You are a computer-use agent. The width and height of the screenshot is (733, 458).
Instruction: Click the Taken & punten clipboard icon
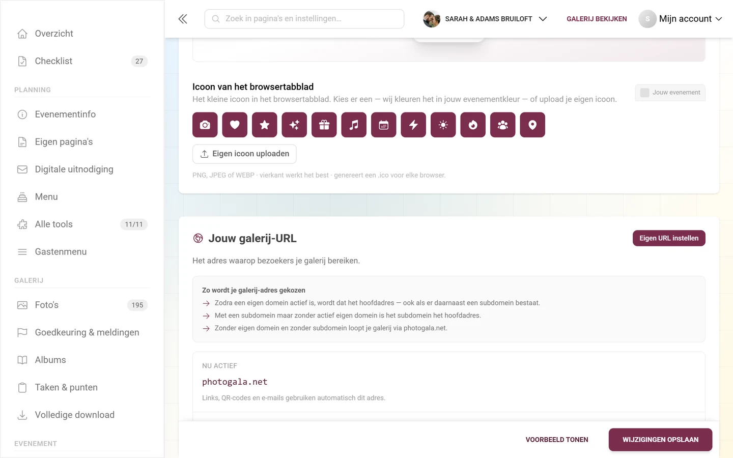coord(22,388)
